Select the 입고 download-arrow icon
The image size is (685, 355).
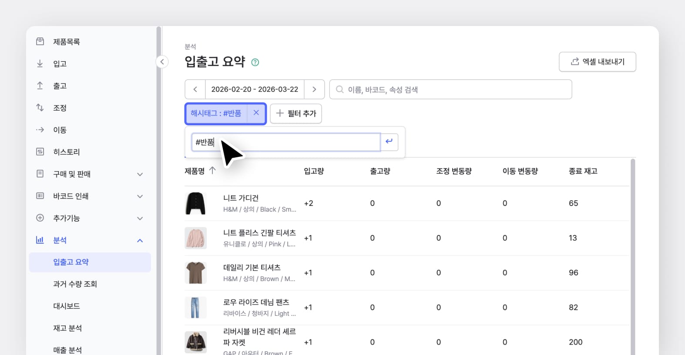[40, 63]
